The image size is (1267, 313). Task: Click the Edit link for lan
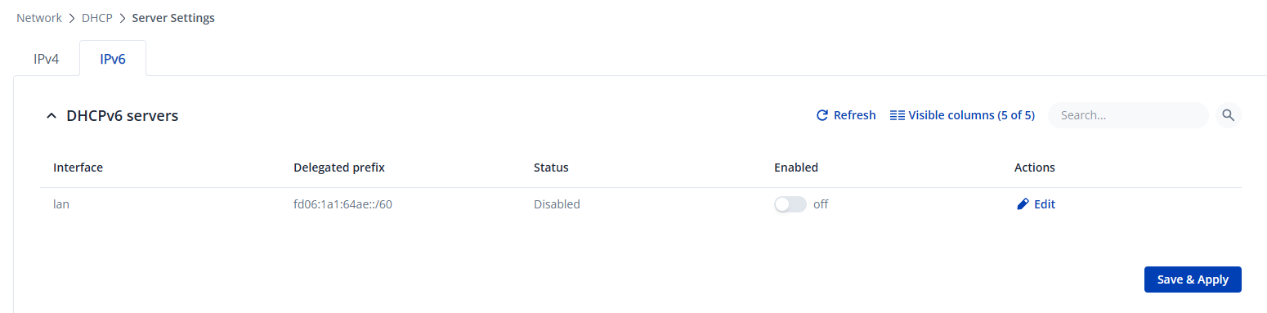click(1045, 204)
